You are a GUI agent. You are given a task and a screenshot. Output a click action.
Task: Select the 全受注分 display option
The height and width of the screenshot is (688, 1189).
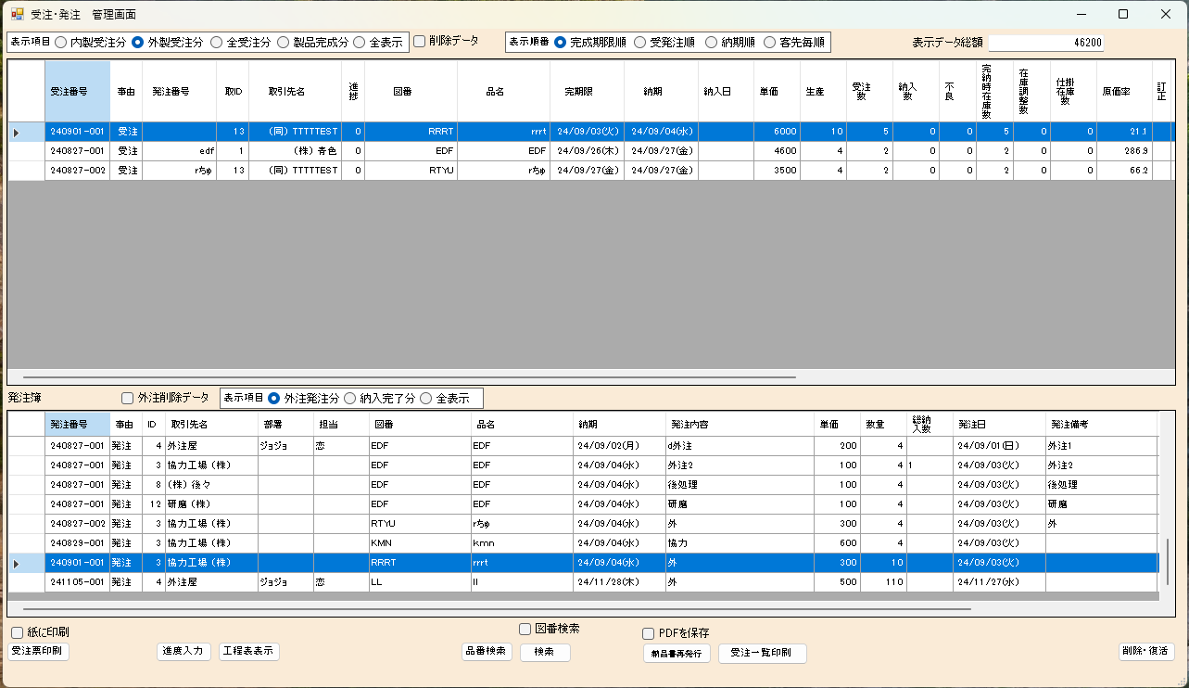click(240, 42)
